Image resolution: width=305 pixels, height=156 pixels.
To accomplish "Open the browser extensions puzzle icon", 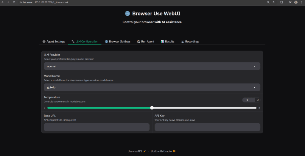I will tap(281, 2).
